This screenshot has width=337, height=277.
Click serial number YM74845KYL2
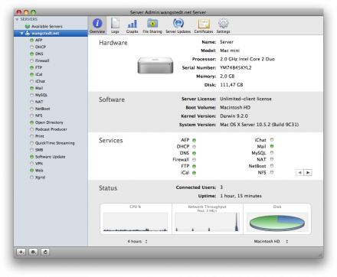pos(236,67)
